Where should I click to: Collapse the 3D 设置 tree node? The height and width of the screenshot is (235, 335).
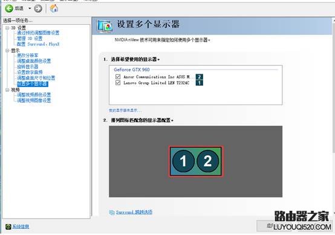click(7, 28)
